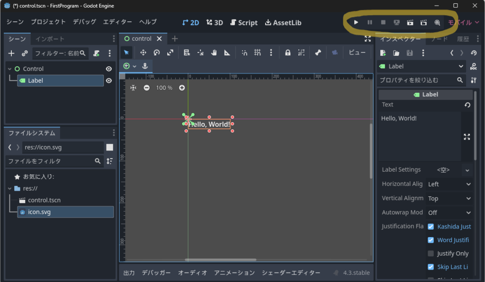Toggle distraction-free mode
This screenshot has width=485, height=282.
(x=368, y=39)
